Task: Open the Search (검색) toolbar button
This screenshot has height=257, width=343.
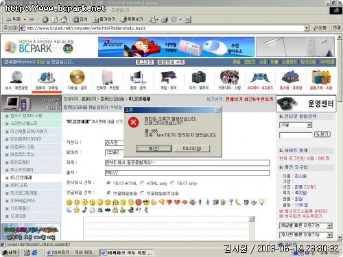Action: pyautogui.click(x=80, y=19)
